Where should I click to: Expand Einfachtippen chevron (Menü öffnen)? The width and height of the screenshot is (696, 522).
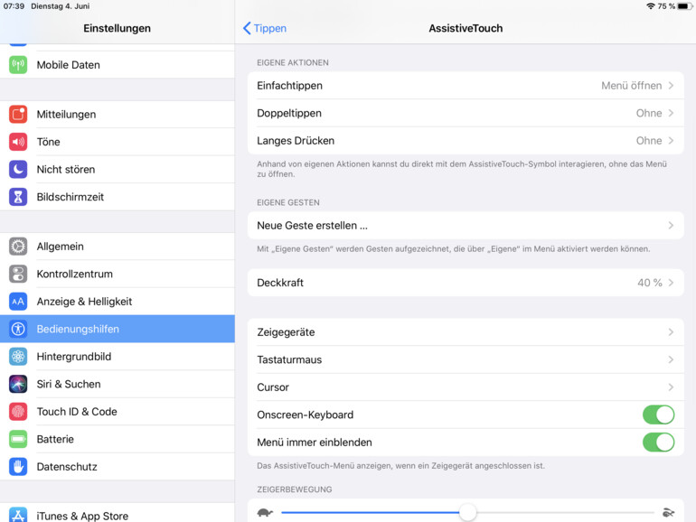(671, 86)
